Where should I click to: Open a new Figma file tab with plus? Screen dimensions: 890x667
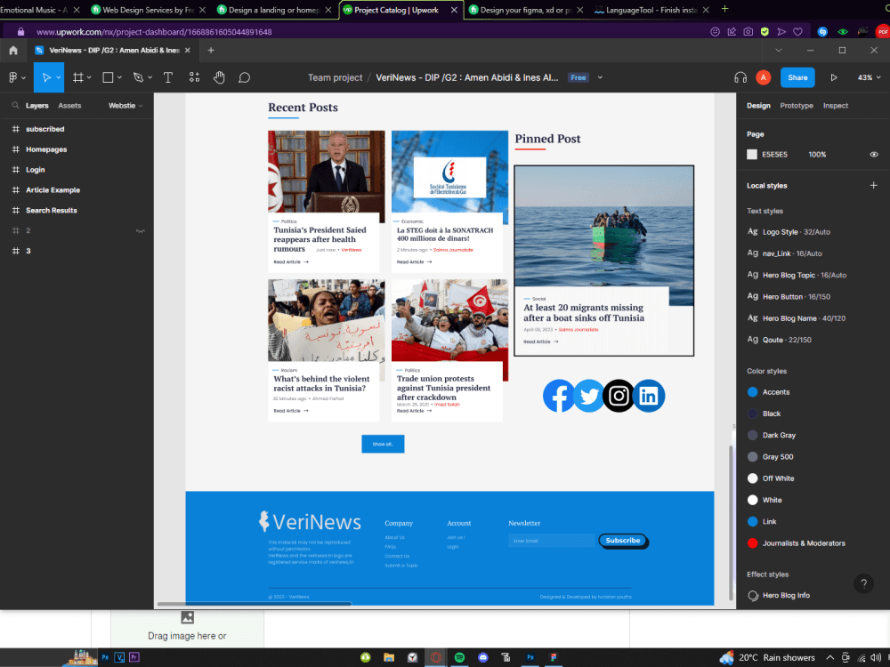[x=211, y=51]
